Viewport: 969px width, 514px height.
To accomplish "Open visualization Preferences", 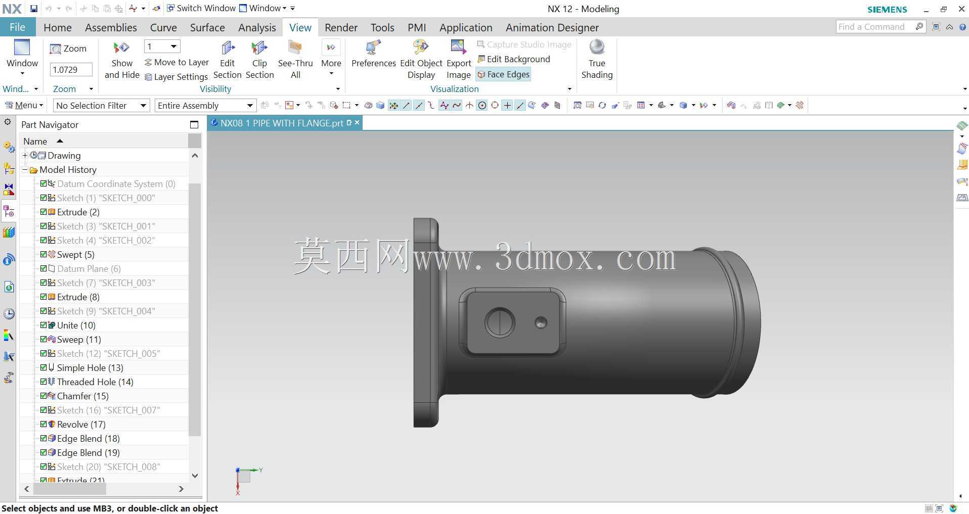I will click(x=373, y=54).
